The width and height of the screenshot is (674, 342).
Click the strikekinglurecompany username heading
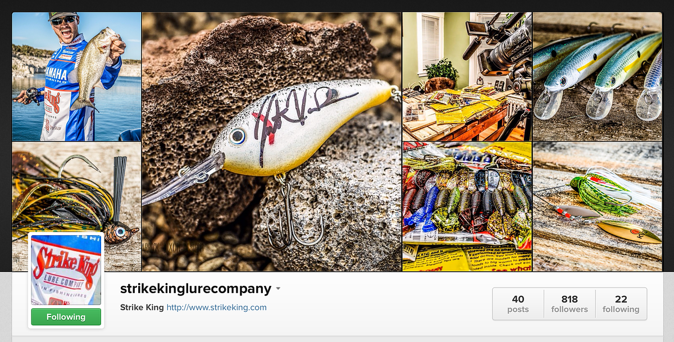195,289
